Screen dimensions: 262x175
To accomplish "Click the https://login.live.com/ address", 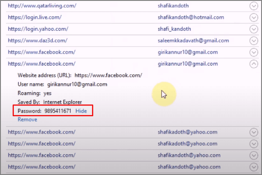I will (34, 17).
